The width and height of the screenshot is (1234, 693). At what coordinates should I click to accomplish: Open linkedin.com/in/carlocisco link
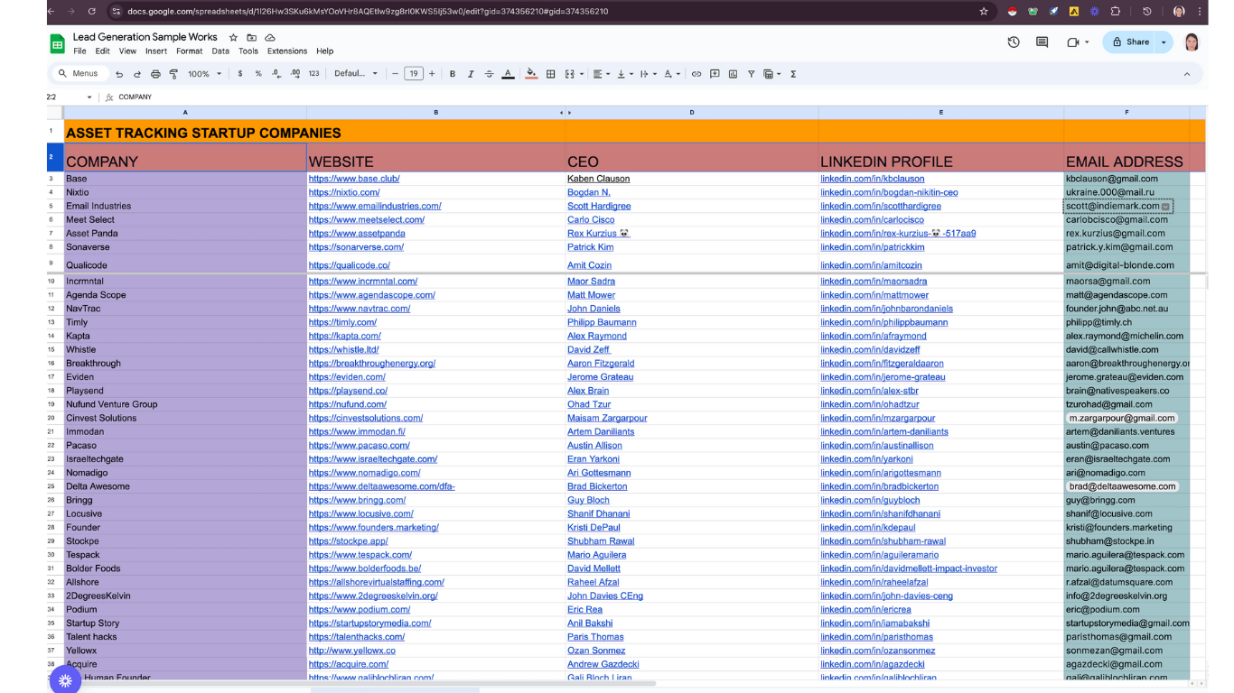(872, 219)
